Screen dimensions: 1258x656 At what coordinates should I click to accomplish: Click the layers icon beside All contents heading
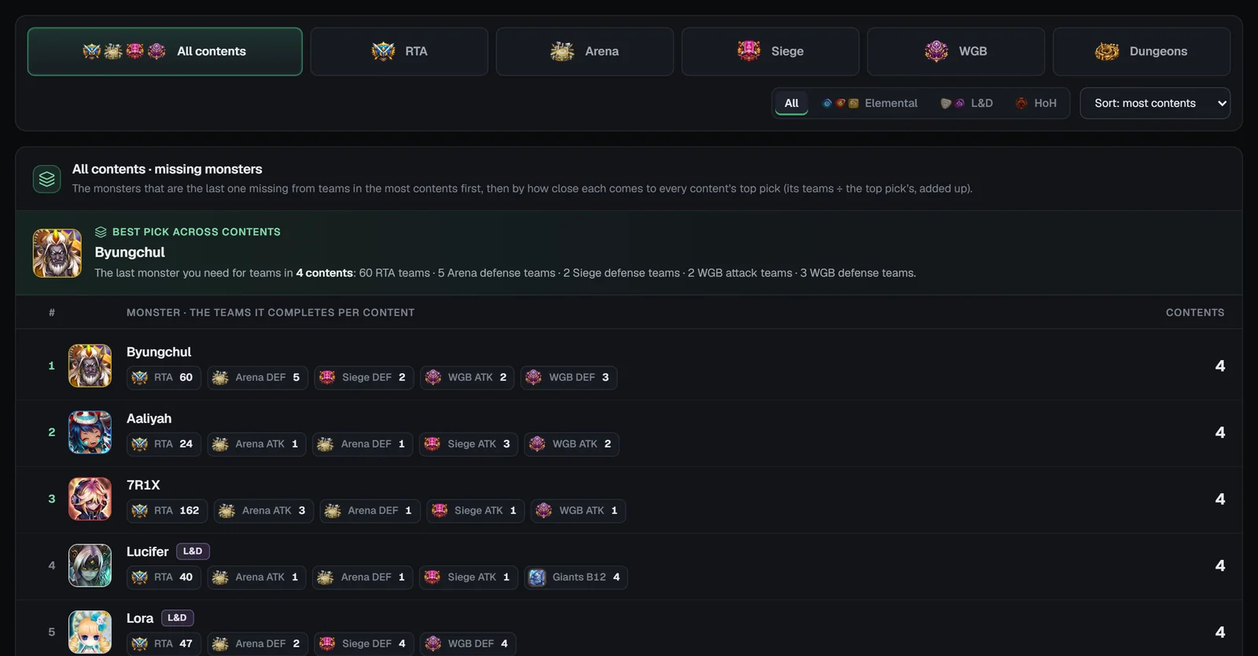(x=46, y=179)
